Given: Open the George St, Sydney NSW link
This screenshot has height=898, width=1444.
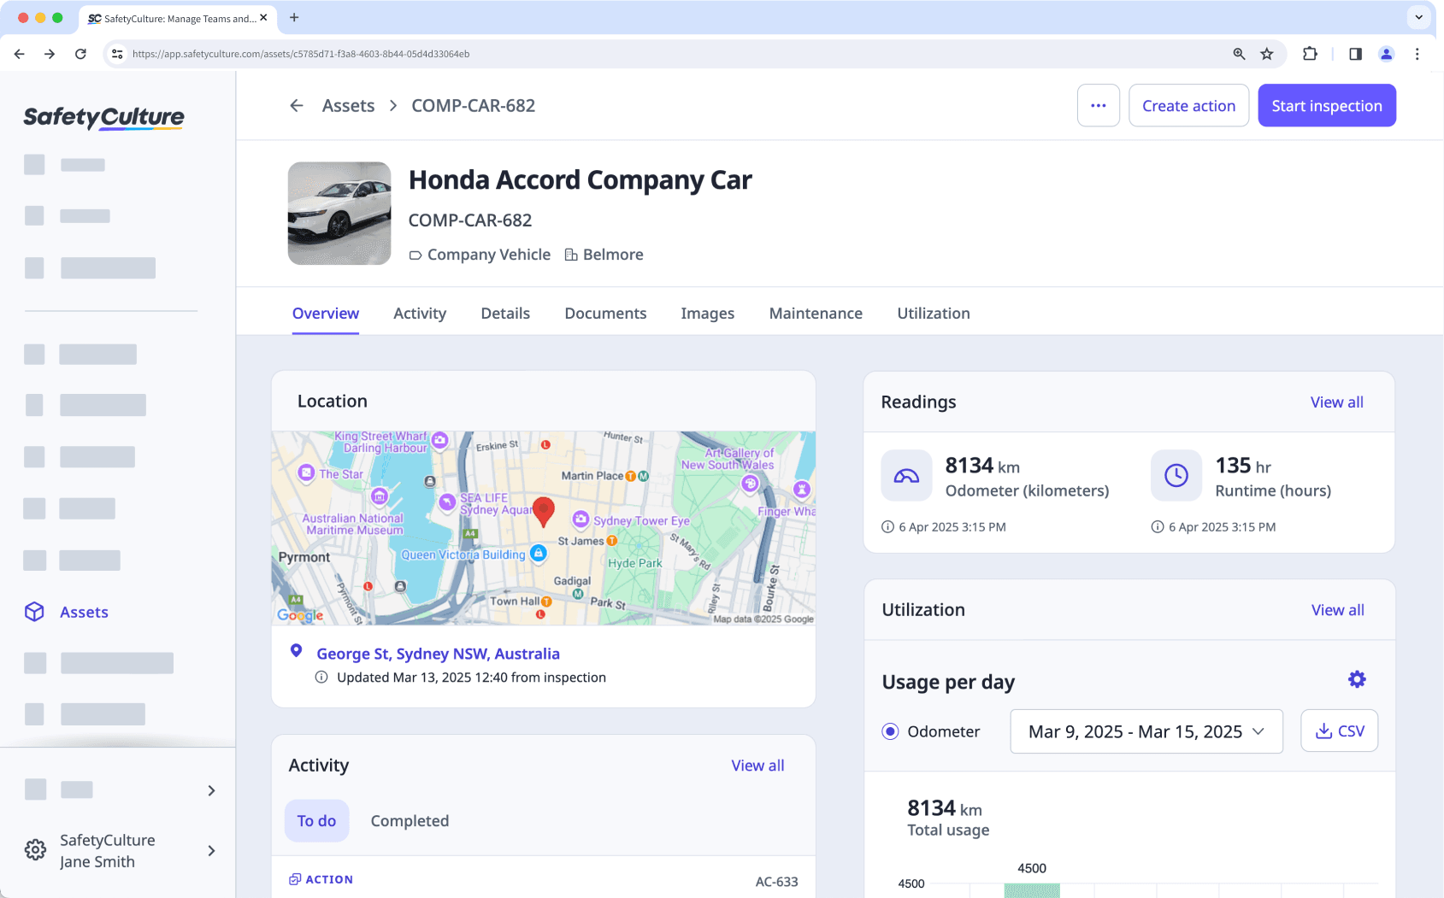Looking at the screenshot, I should coord(438,653).
